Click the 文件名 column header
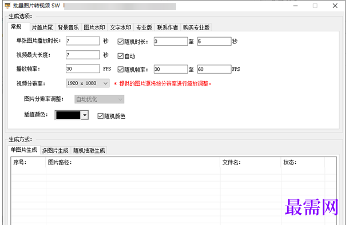Image resolution: width=349 pixels, height=225 pixels. click(x=251, y=162)
